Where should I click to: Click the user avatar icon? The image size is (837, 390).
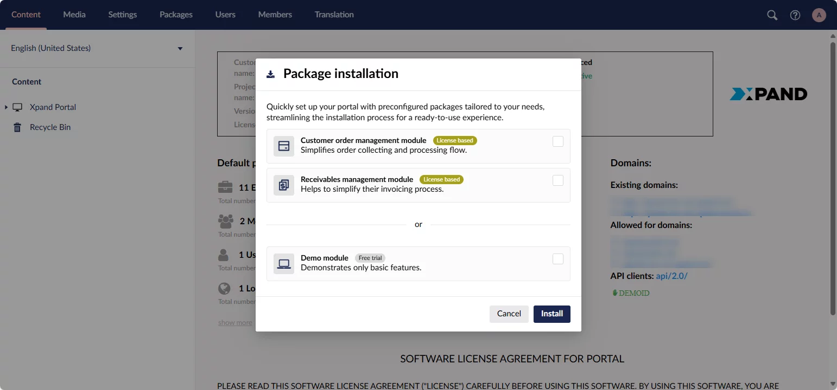(819, 15)
